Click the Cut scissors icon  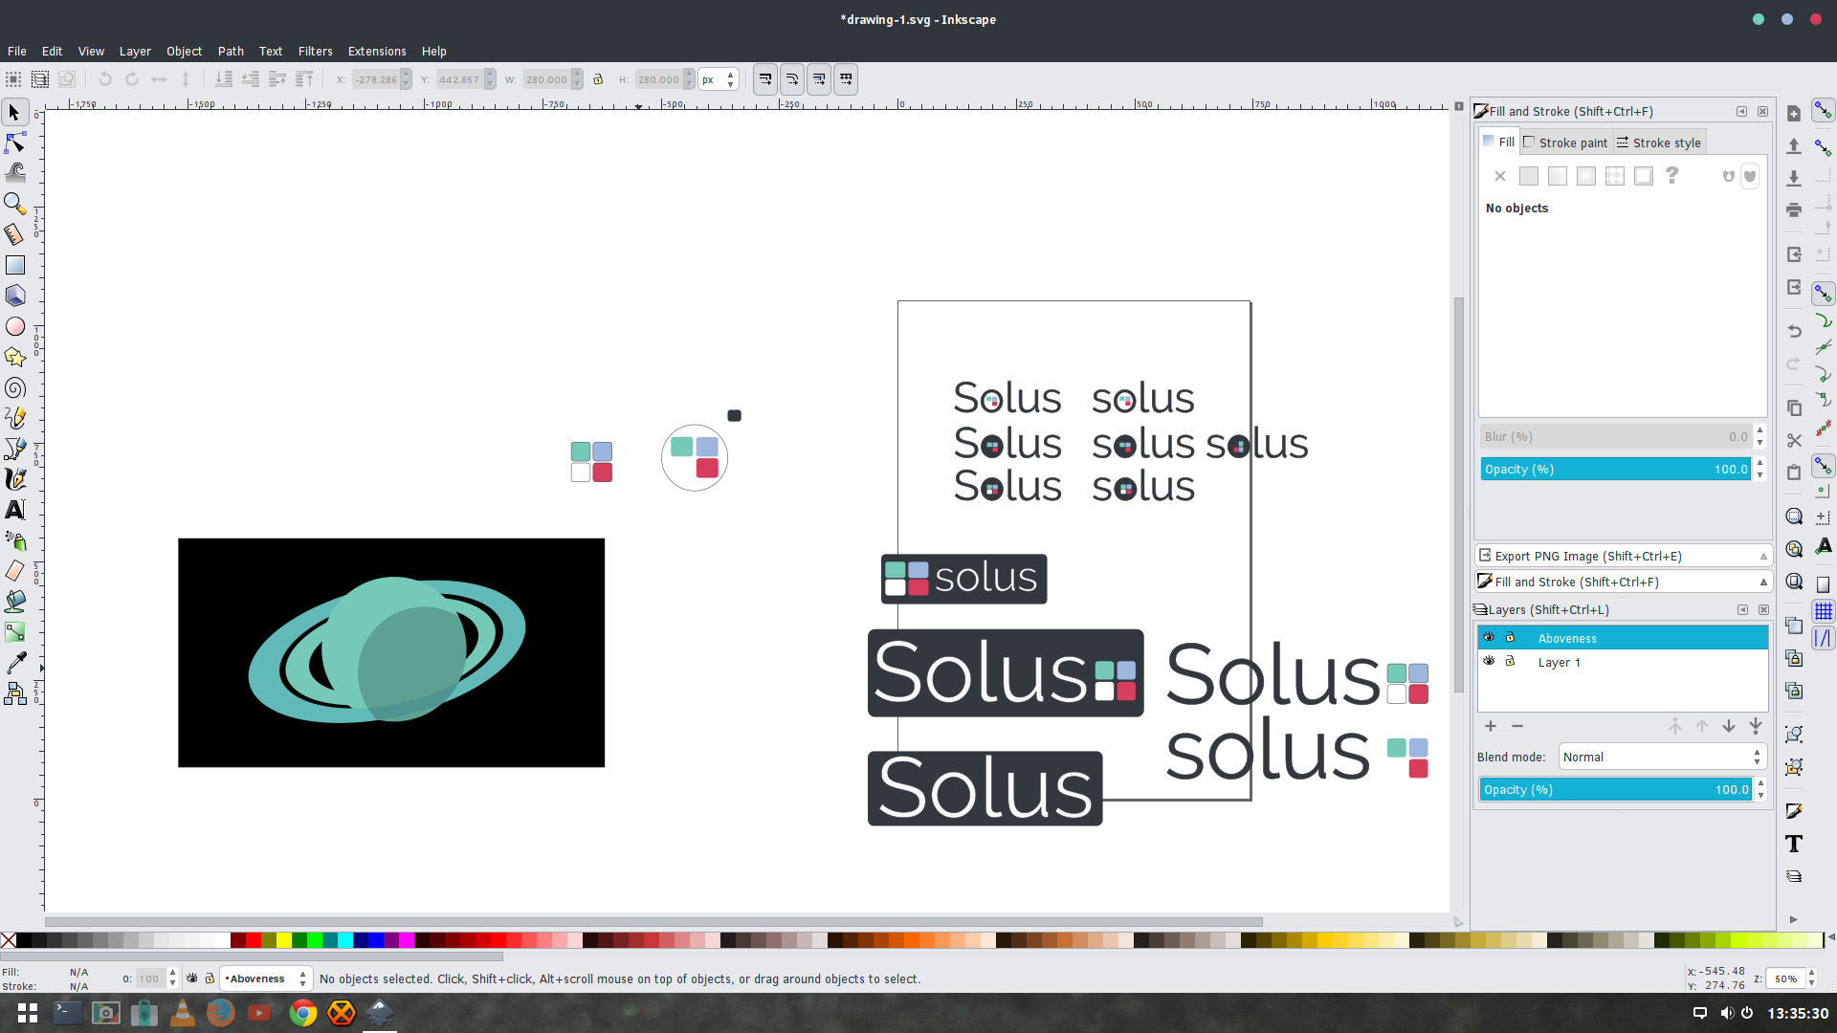tap(1794, 440)
